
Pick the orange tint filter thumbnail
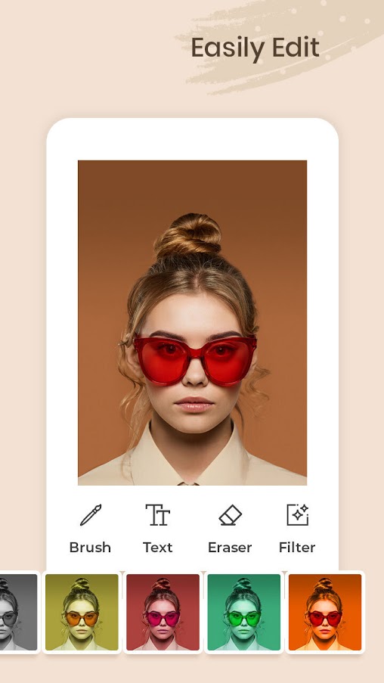coord(325,612)
